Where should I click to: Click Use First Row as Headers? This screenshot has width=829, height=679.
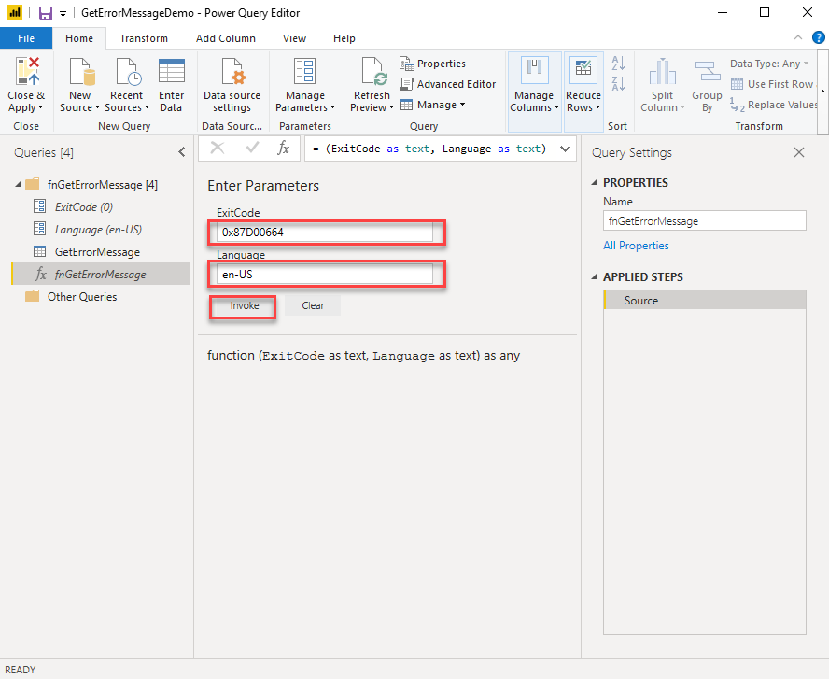click(774, 84)
